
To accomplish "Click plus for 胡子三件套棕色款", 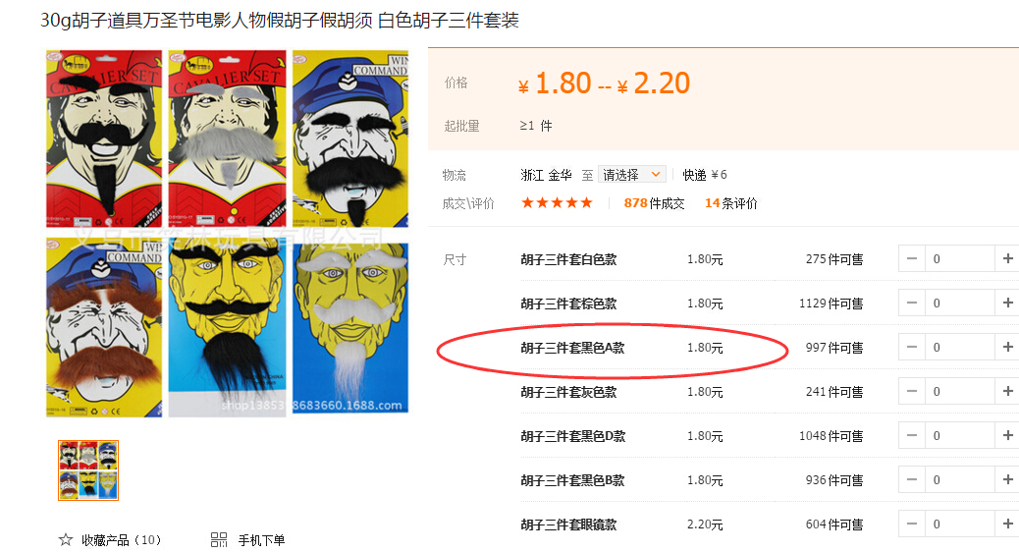I will coord(1007,303).
